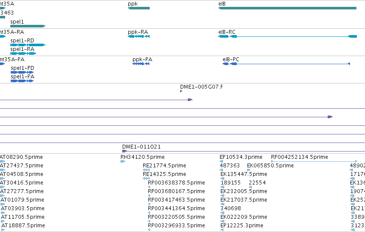Click the 'DME1-011021' label text
Viewport: 365px width, 232px height.
click(x=141, y=147)
